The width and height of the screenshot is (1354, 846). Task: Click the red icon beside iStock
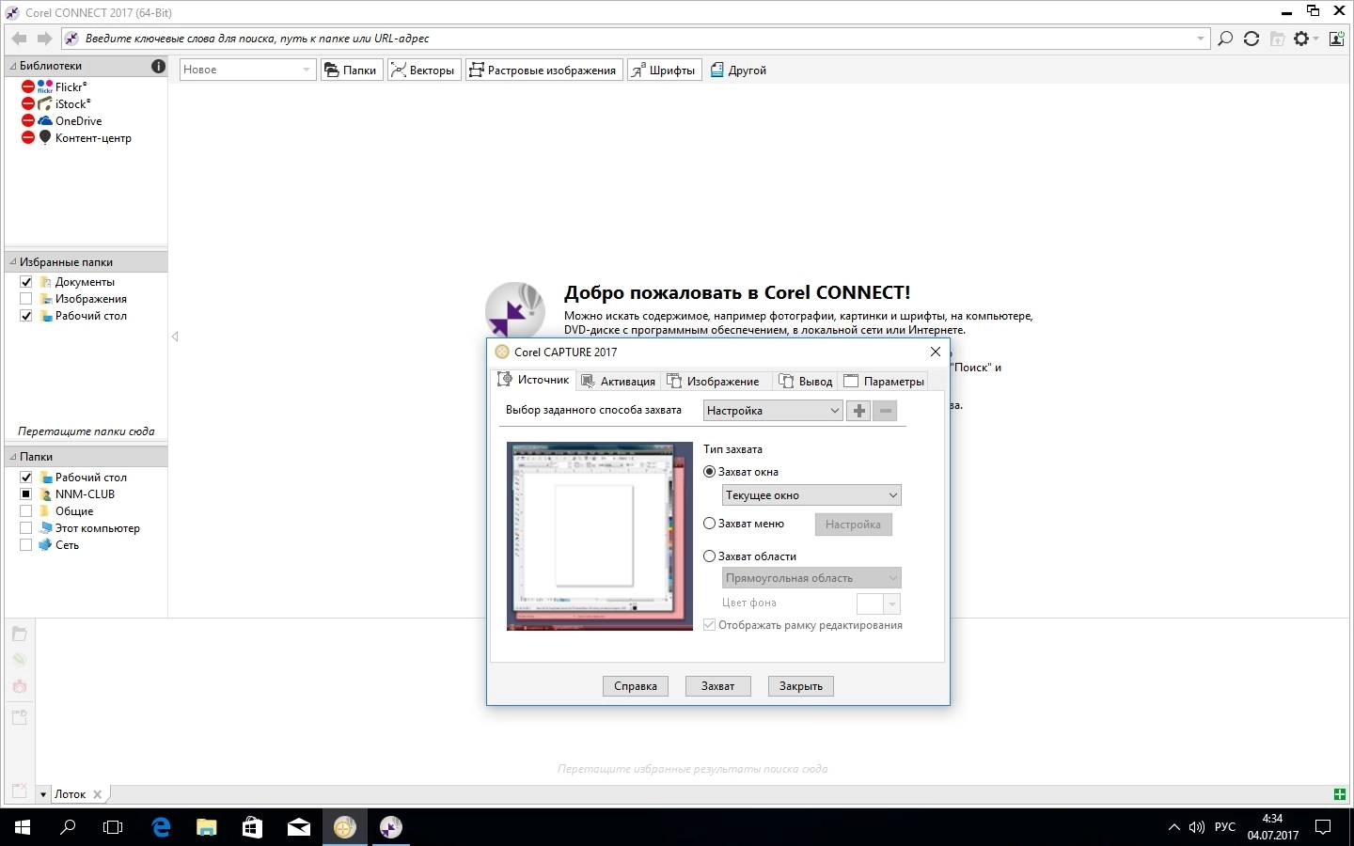pyautogui.click(x=28, y=103)
